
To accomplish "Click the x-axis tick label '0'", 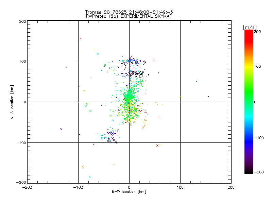I will (x=129, y=187).
